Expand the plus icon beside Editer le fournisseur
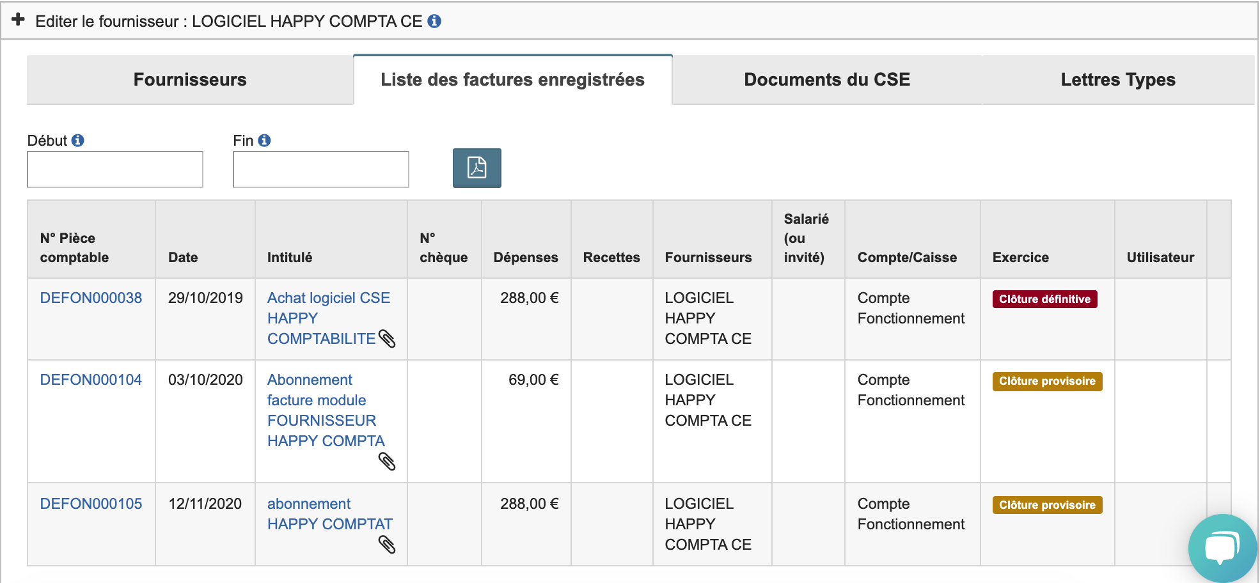This screenshot has width=1260, height=583. coord(19,20)
